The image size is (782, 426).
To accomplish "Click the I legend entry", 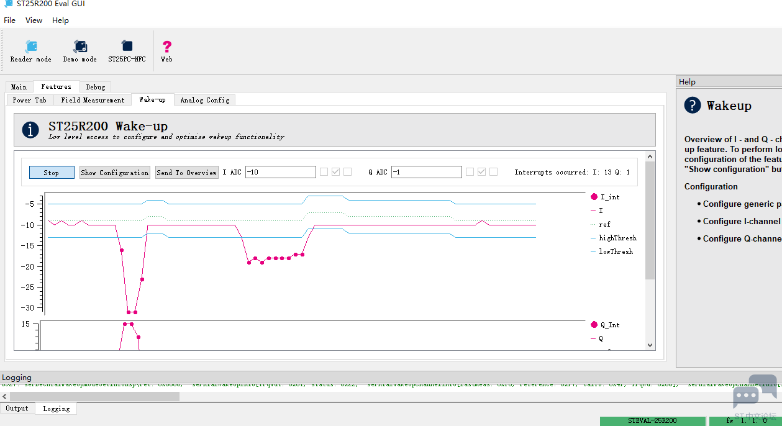I will pyautogui.click(x=596, y=211).
